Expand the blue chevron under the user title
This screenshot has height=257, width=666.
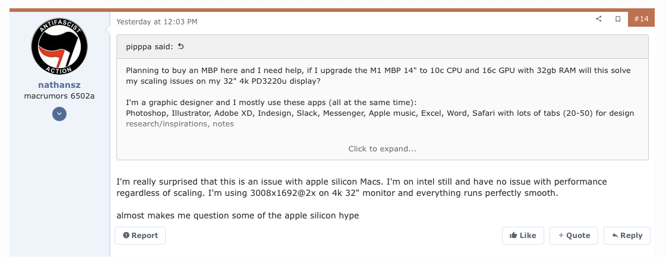click(59, 114)
